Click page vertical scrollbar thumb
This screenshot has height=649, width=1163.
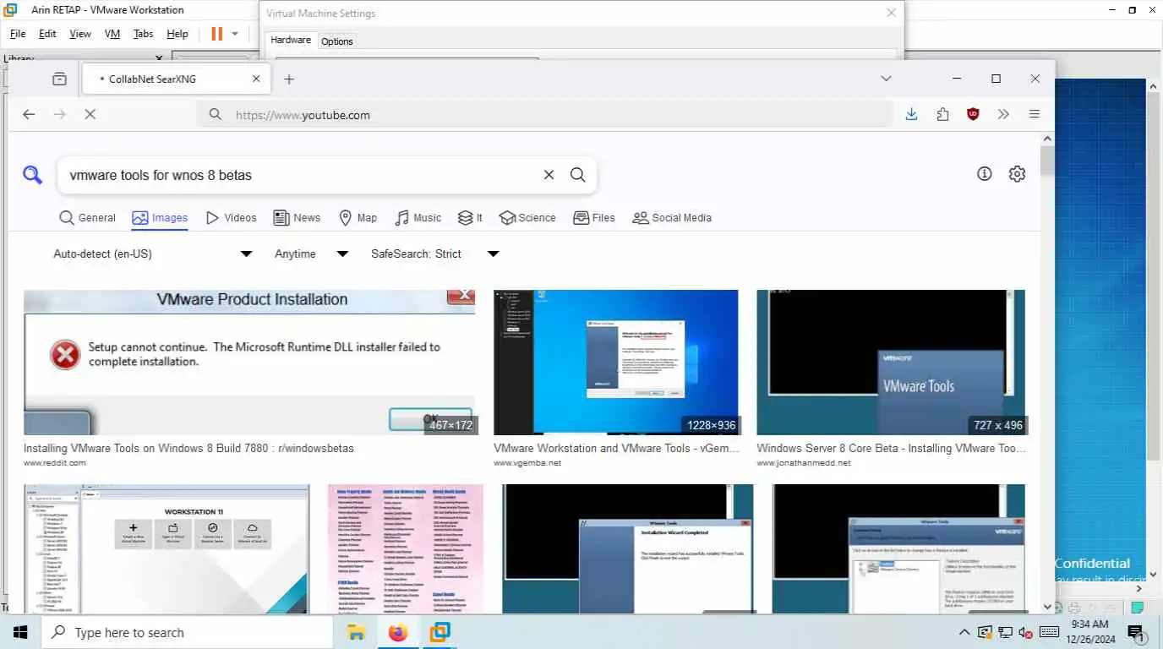[1047, 161]
